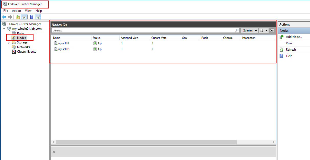Sort nodes by the Name column
The height and width of the screenshot is (160, 310).
(72, 38)
